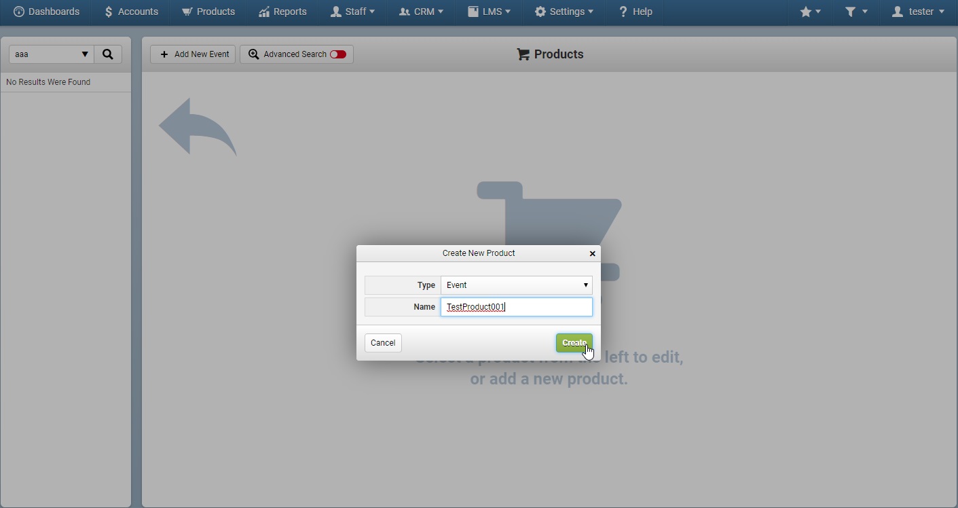This screenshot has height=508, width=958.
Task: Expand the aaa search dropdown arrow
Action: click(x=85, y=54)
